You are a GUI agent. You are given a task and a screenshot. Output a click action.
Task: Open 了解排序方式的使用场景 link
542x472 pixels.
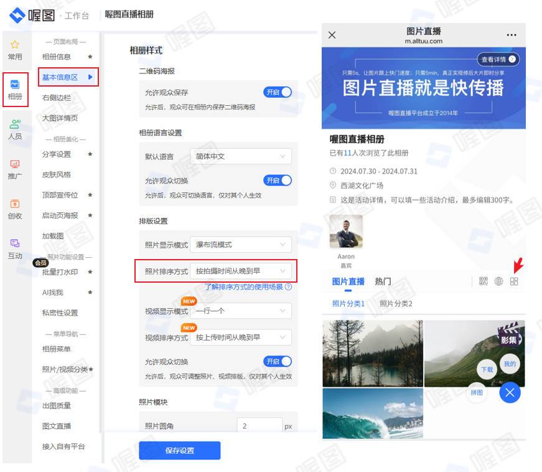(x=244, y=287)
